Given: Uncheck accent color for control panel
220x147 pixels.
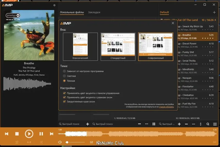Looking at the screenshot, I should pos(64,93).
